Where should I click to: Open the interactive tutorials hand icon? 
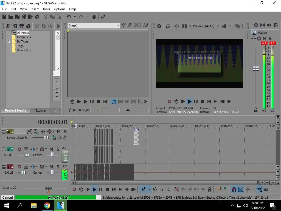pos(94,17)
